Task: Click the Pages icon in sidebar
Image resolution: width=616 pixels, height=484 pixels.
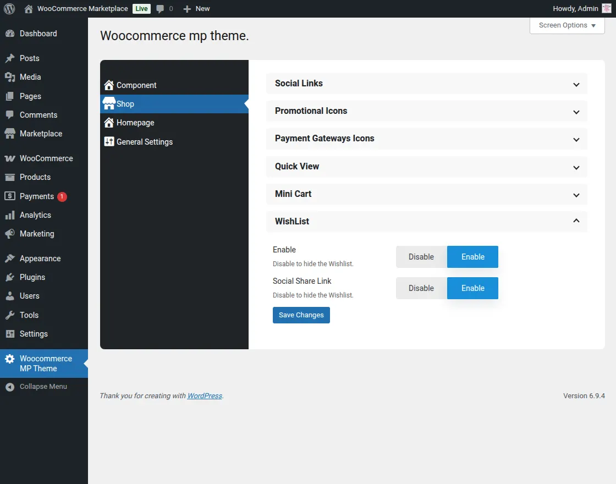Action: pyautogui.click(x=10, y=96)
